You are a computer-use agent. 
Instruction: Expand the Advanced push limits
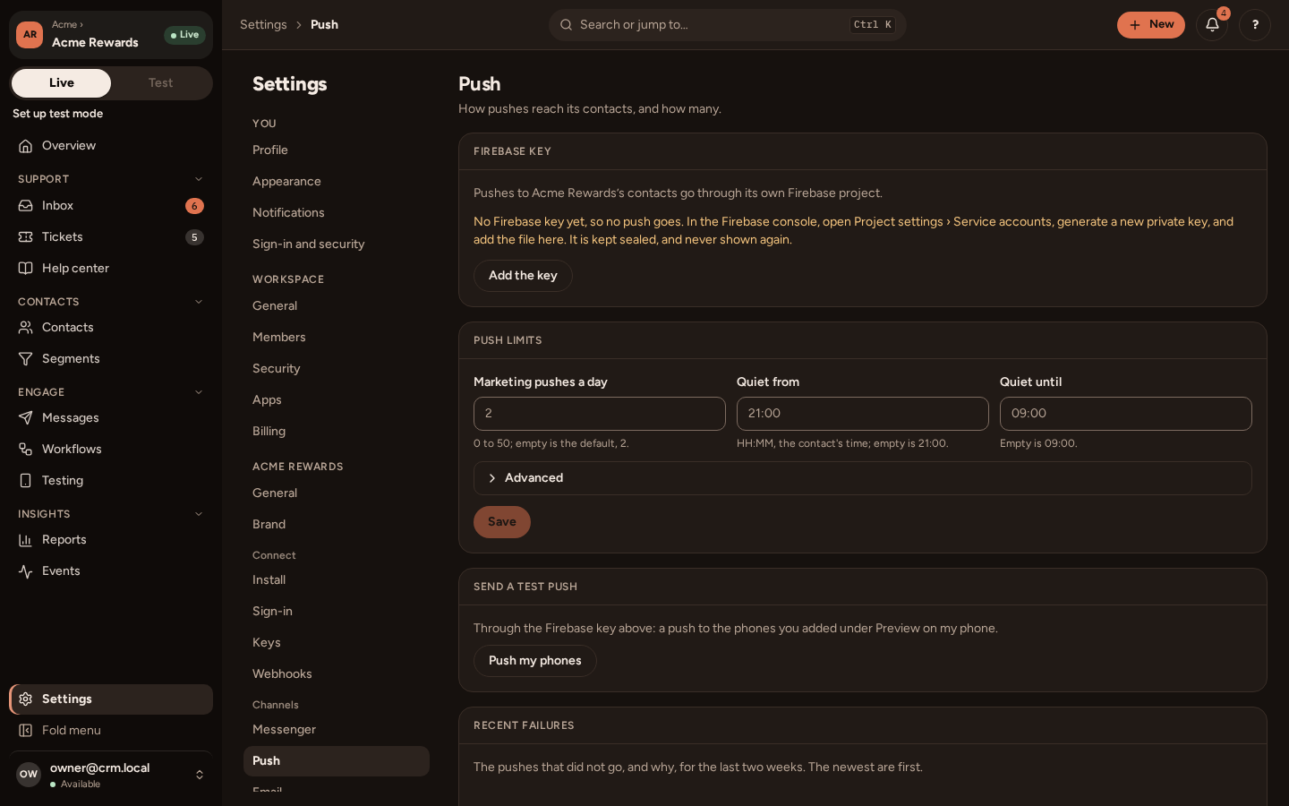(x=862, y=478)
